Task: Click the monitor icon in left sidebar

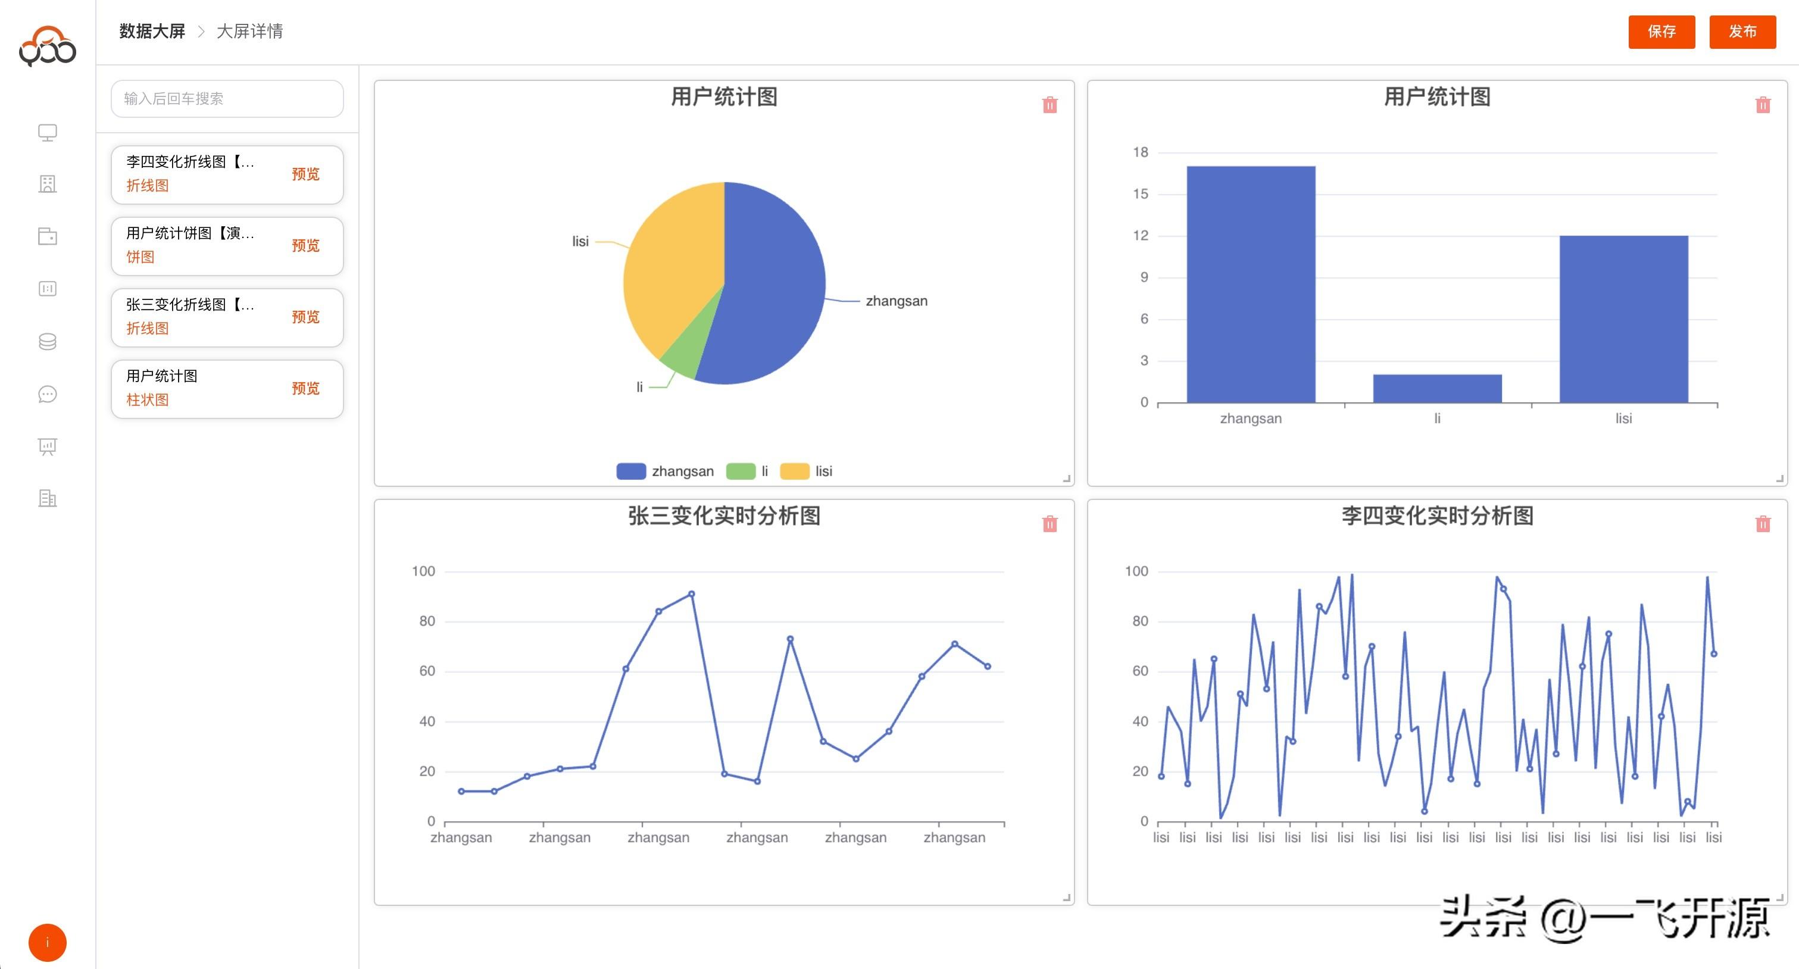Action: tap(48, 133)
